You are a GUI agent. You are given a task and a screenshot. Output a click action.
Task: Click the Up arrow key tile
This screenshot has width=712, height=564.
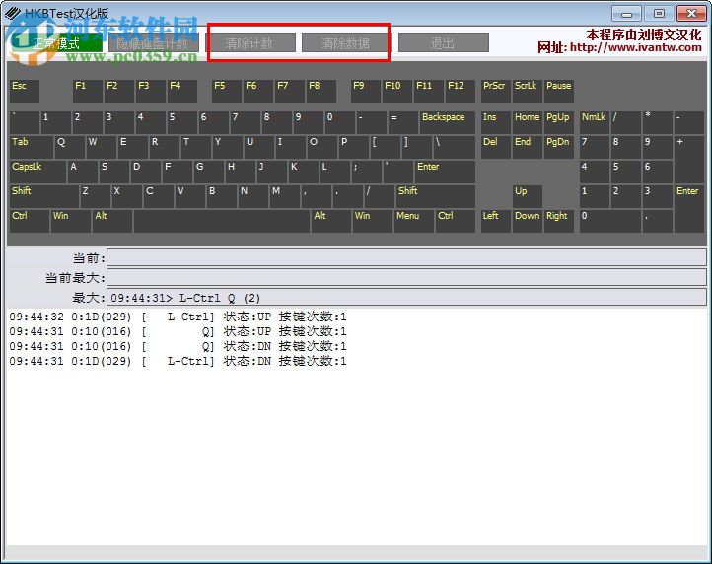(528, 196)
